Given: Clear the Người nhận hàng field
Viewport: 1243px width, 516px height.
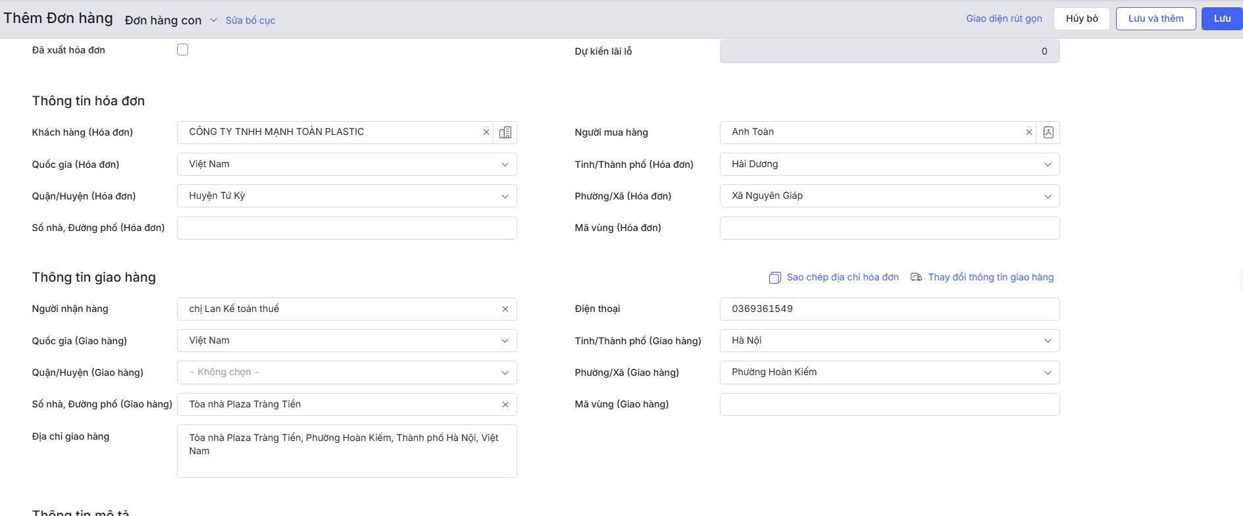Looking at the screenshot, I should tap(505, 309).
